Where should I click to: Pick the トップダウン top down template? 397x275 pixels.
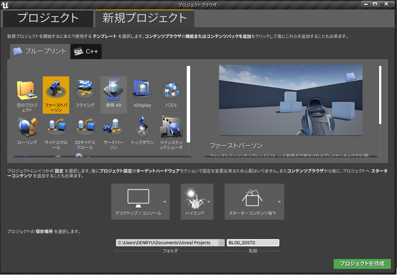pyautogui.click(x=142, y=132)
